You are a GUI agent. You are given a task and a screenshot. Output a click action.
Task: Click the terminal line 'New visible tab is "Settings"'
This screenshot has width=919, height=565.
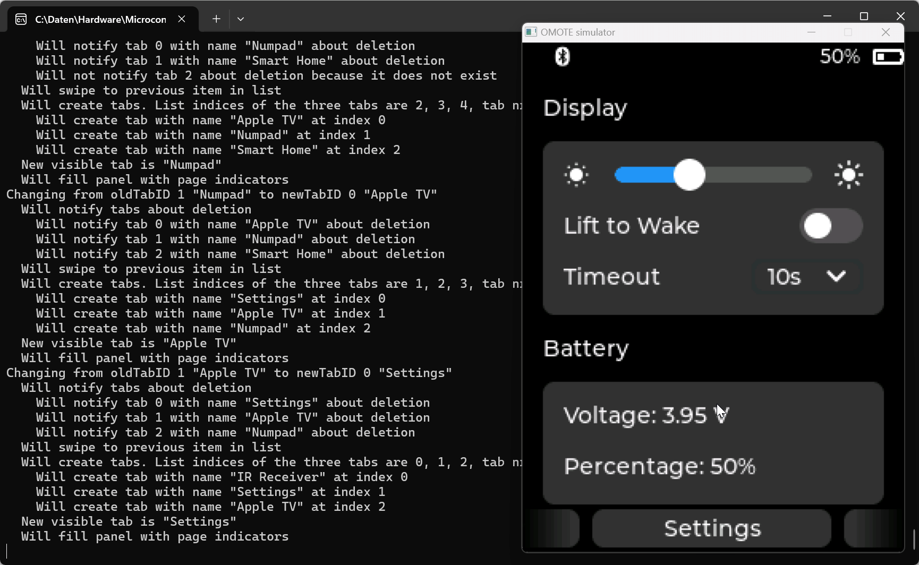(x=129, y=521)
